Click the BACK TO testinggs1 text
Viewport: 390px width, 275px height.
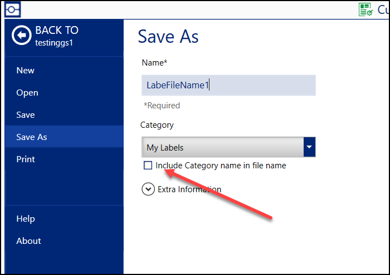pyautogui.click(x=57, y=36)
